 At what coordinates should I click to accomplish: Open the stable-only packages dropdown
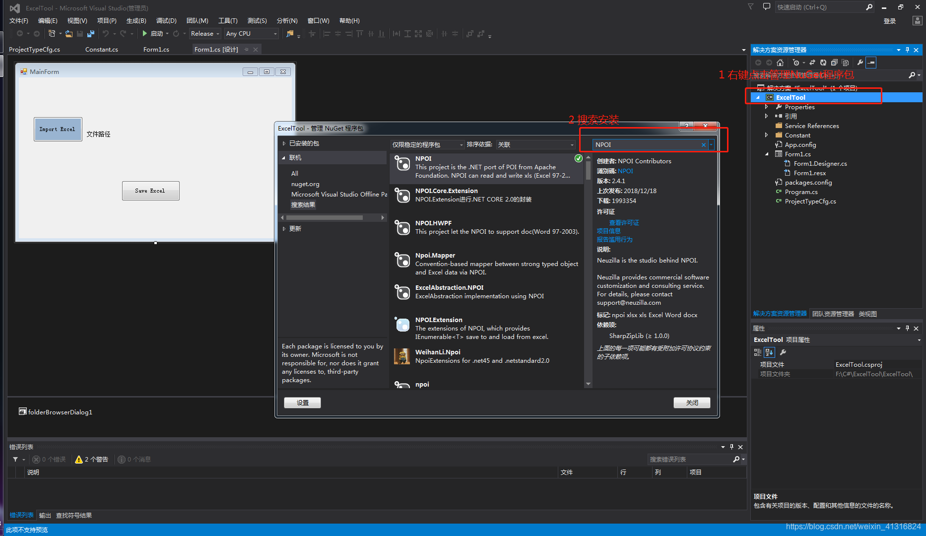[427, 145]
